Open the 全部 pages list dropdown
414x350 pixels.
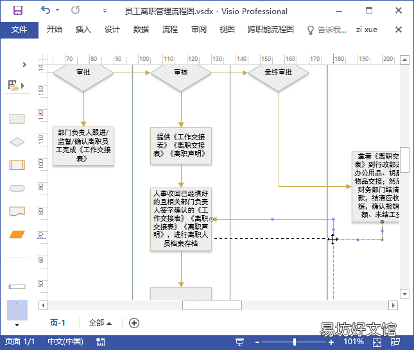click(100, 323)
